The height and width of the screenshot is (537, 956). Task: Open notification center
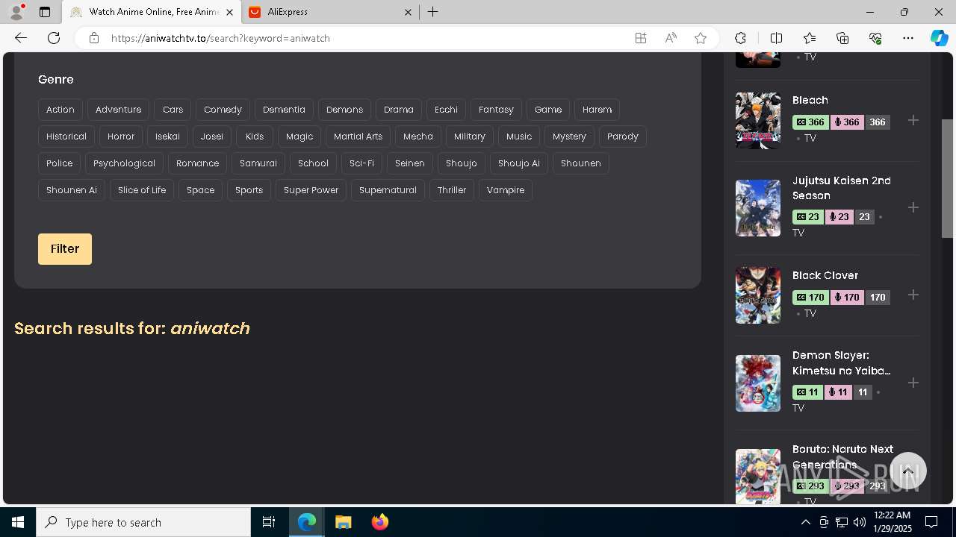tap(931, 522)
